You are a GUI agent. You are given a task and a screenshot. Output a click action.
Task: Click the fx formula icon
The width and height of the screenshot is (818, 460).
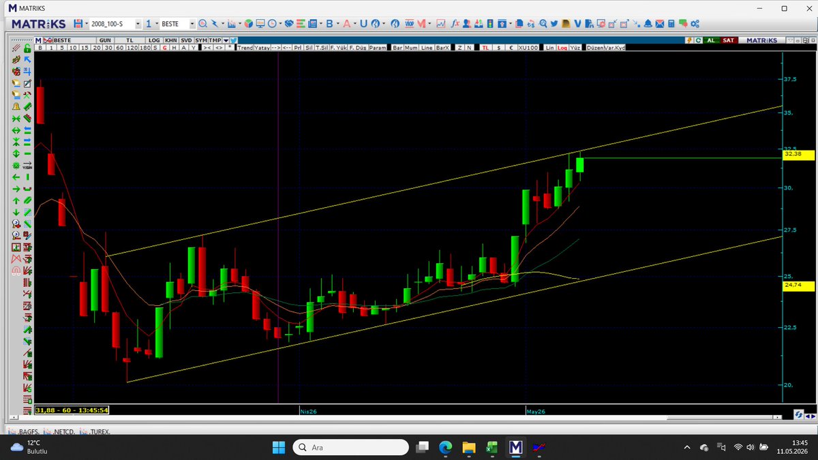[455, 24]
